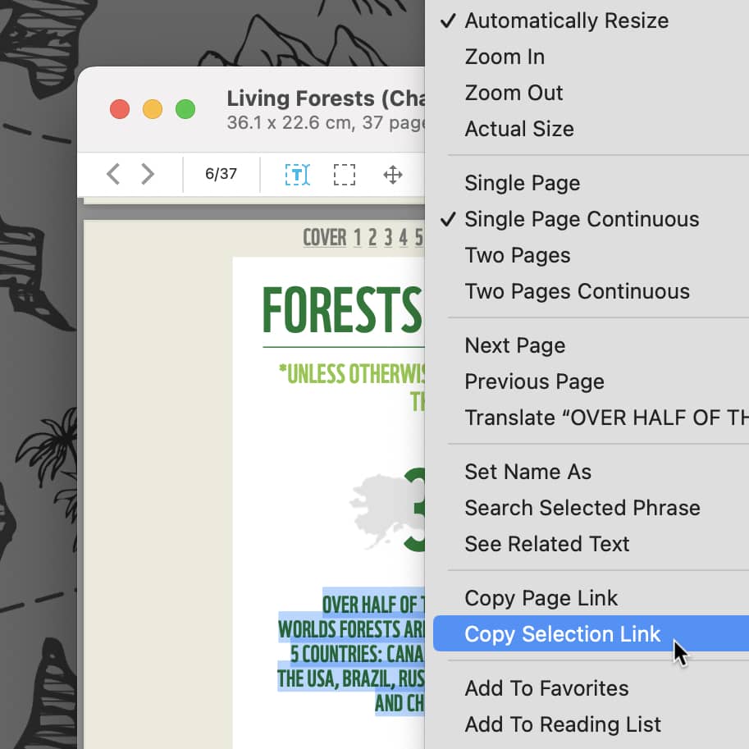Screen dimensions: 749x749
Task: Jump to chapter 2 link
Action: point(372,237)
